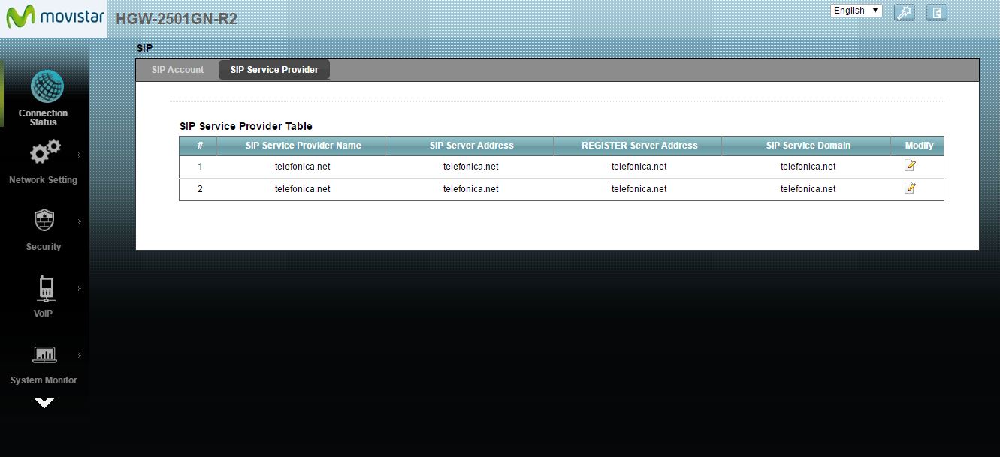Click row 1 provider name telefonica.net
Viewport: 1000px width, 457px height.
303,167
